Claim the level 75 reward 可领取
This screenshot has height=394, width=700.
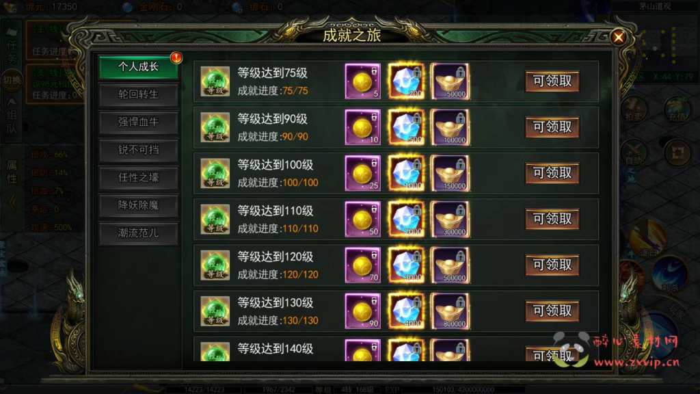[552, 81]
